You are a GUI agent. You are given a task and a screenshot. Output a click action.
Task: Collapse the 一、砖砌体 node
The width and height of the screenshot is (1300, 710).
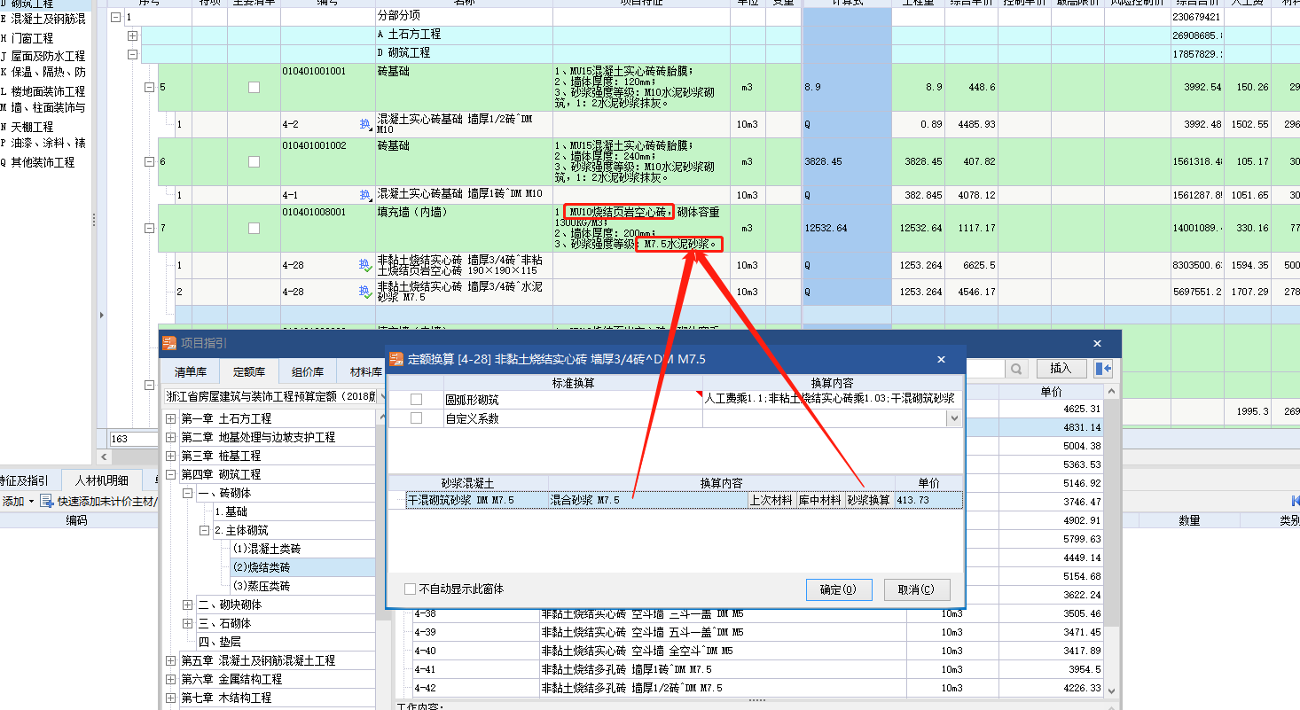(188, 493)
